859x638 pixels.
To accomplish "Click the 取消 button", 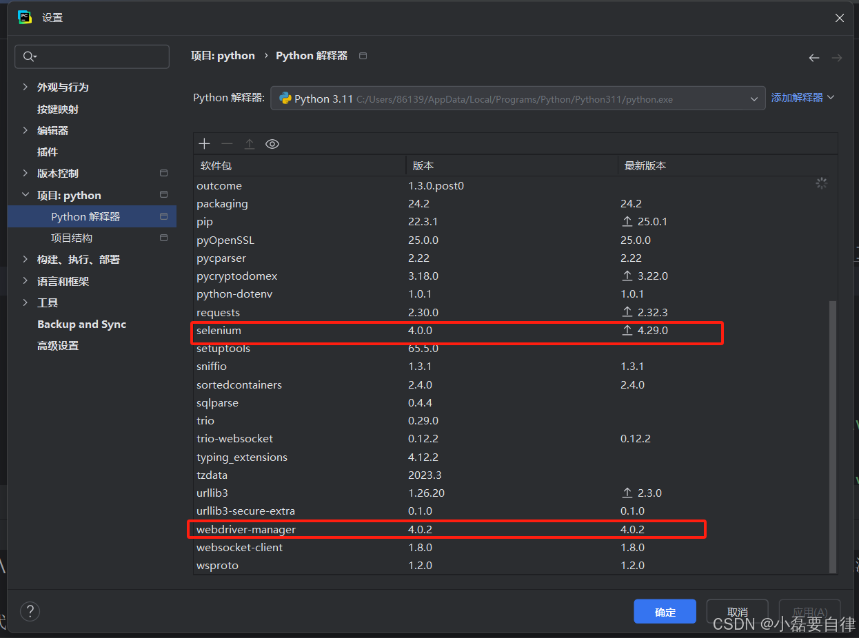I will click(x=737, y=612).
